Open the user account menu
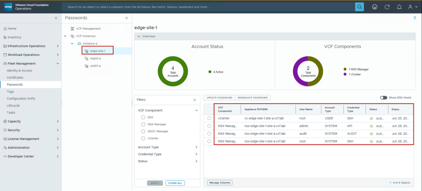Screen dimensions: 422x191 [x=412, y=7]
